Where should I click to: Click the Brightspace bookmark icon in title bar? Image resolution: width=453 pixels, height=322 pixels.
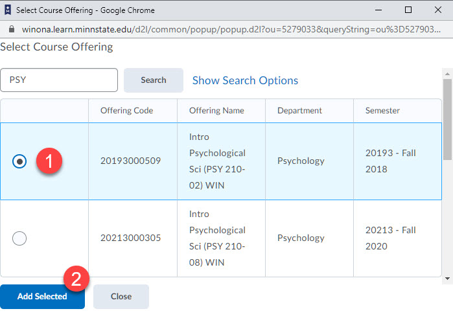(8, 10)
